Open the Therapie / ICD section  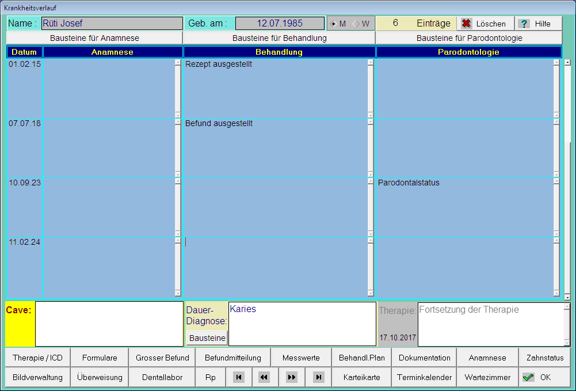point(37,358)
